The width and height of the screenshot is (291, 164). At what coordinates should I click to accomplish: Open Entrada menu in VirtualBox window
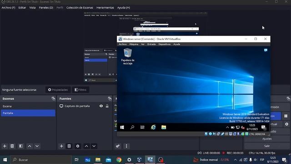[151, 44]
